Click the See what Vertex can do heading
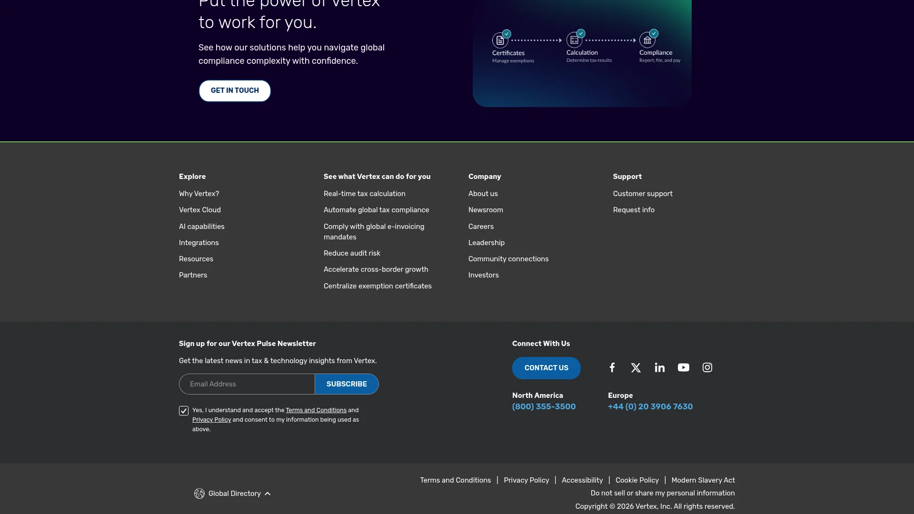The height and width of the screenshot is (514, 914). click(377, 177)
